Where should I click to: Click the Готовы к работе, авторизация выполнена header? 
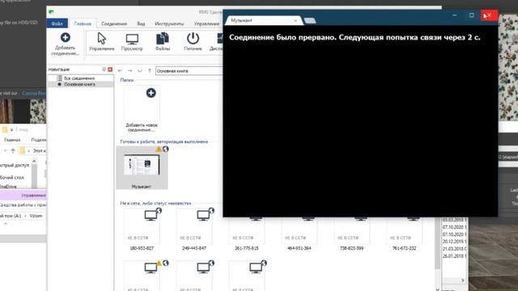coord(163,141)
